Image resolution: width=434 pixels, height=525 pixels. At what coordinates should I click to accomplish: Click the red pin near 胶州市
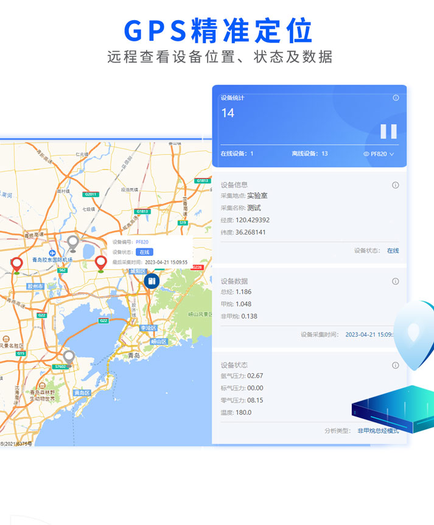17,264
